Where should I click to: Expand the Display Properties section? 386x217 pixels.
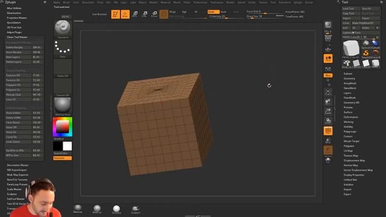click(354, 175)
